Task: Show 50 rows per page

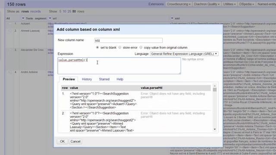Action: 74,12
